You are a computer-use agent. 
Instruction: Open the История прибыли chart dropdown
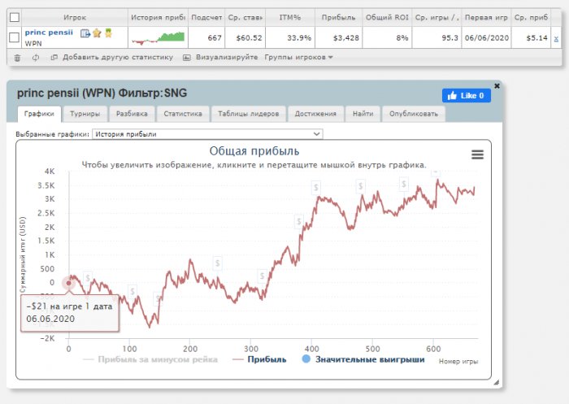[x=207, y=134]
